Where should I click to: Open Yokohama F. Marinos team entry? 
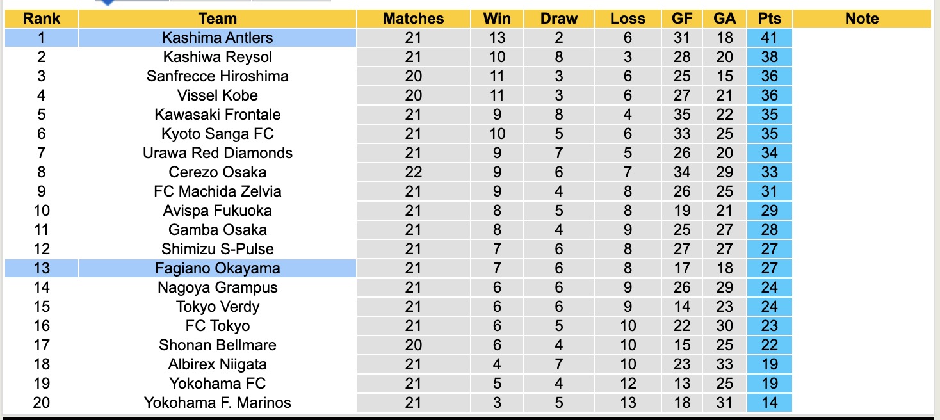click(218, 403)
